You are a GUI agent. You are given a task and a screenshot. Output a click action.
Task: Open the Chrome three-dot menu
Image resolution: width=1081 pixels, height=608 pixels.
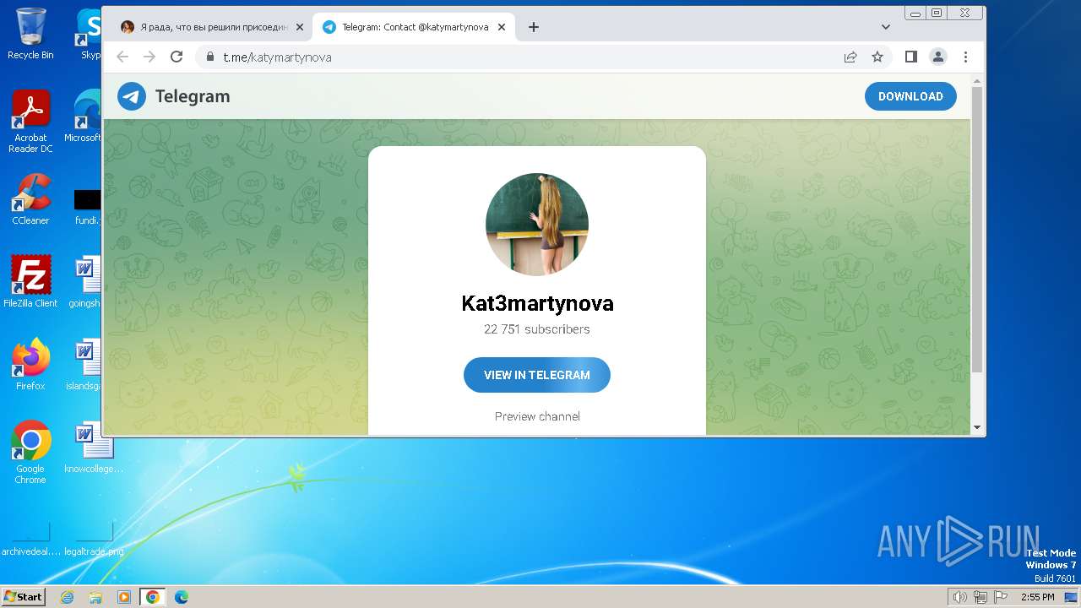pyautogui.click(x=965, y=57)
